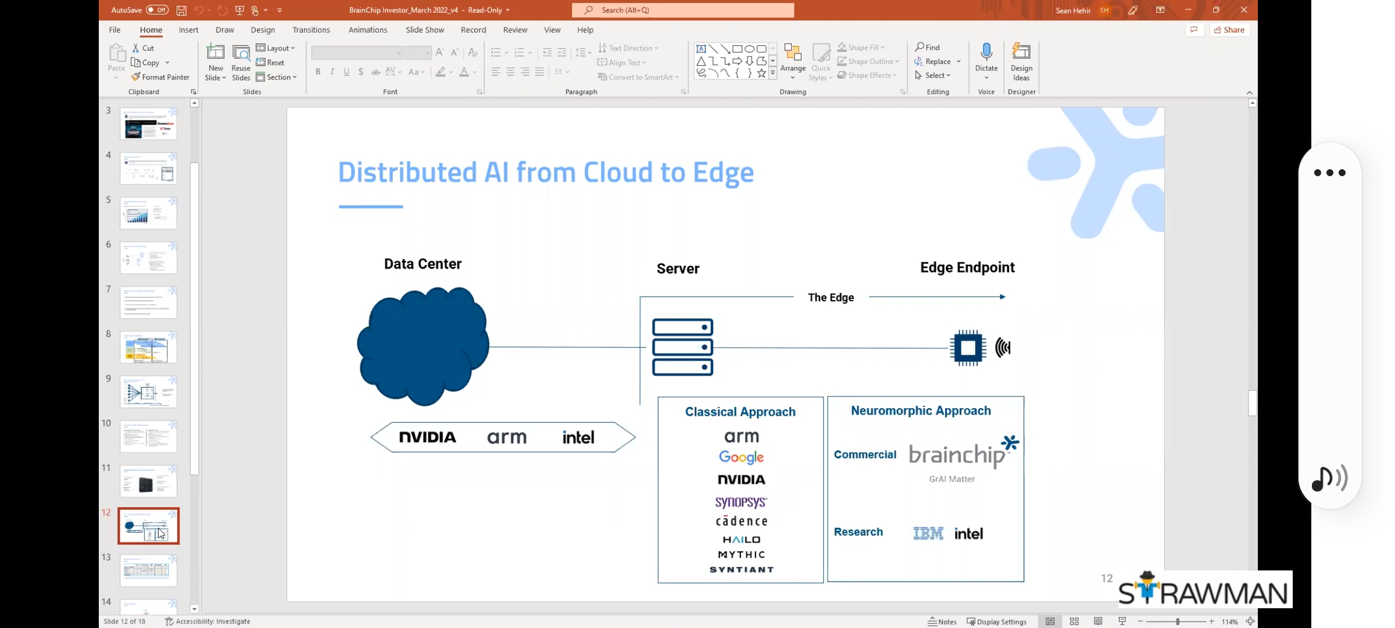Viewport: 1395px width, 628px height.
Task: Switch to the Insert tab
Action: (188, 30)
